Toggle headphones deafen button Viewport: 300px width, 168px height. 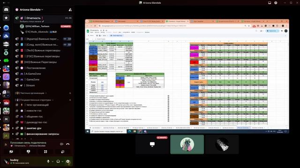point(58,161)
